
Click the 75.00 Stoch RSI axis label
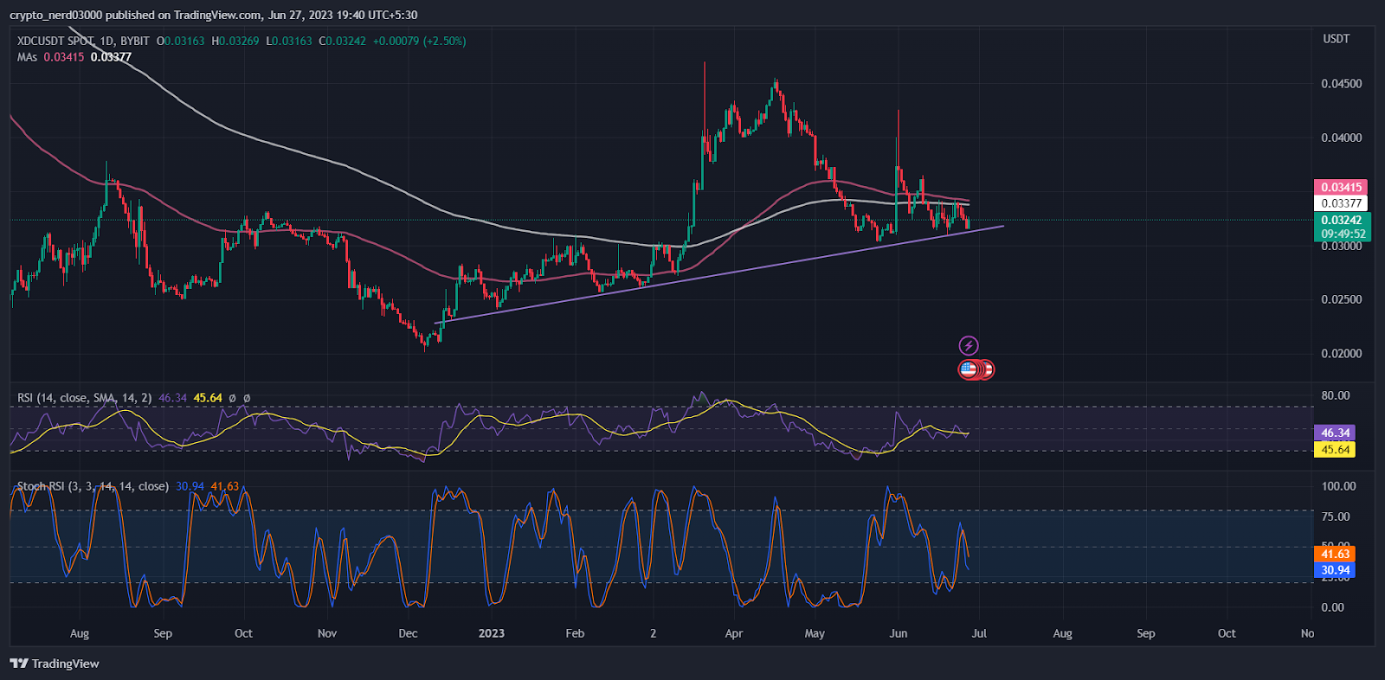click(1336, 516)
